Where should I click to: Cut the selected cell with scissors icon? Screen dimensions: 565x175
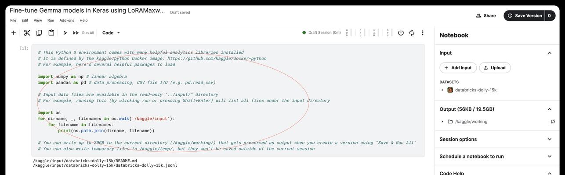[x=27, y=33]
